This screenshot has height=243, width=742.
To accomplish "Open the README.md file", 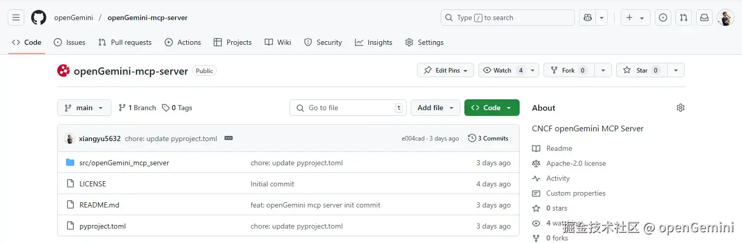I will pos(99,205).
